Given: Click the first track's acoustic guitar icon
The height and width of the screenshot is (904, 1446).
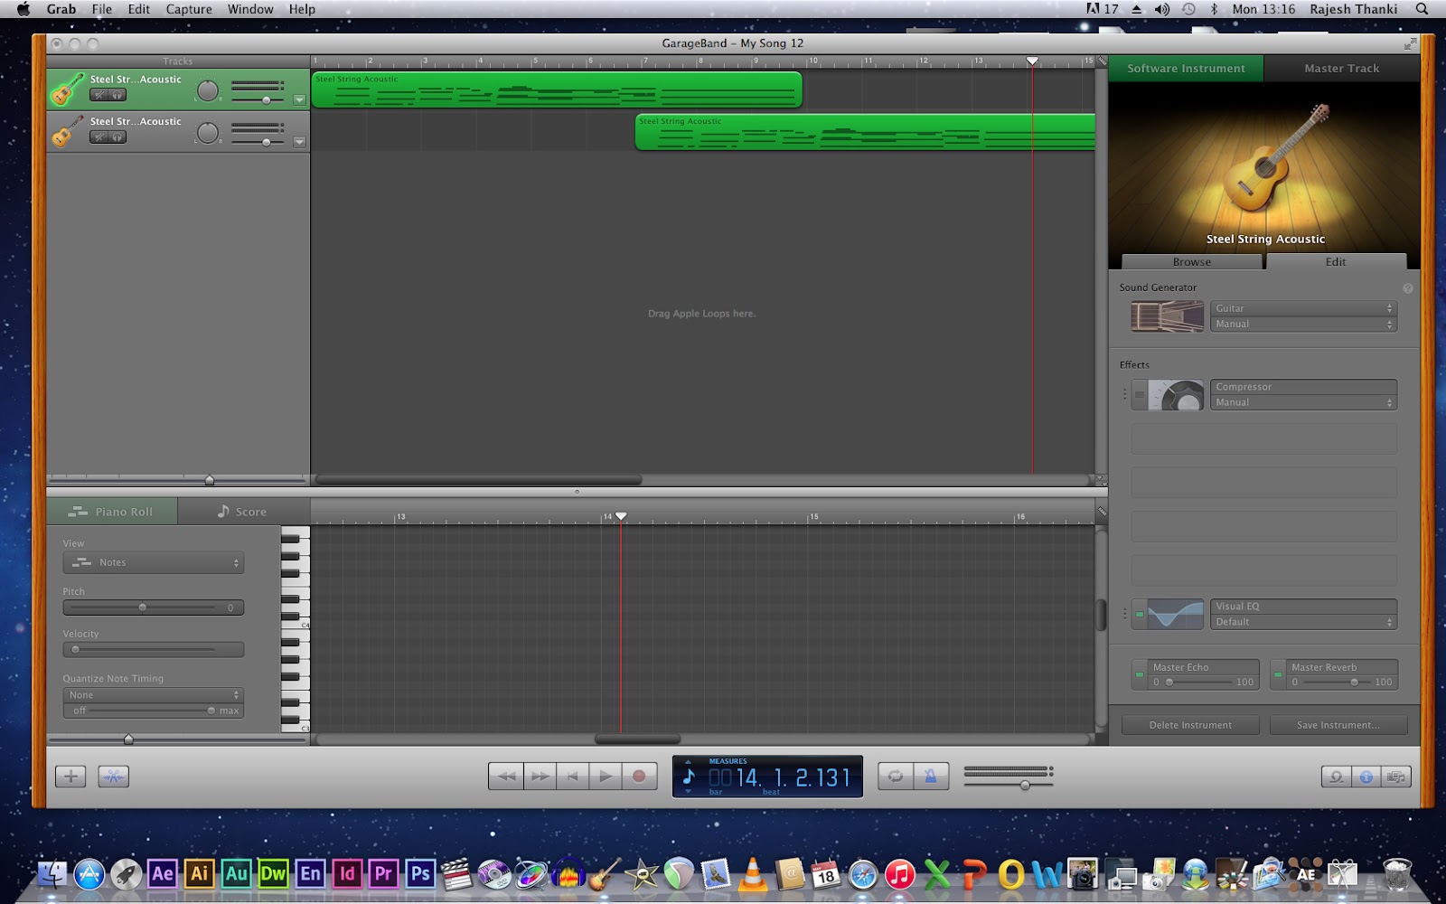Looking at the screenshot, I should pos(68,89).
